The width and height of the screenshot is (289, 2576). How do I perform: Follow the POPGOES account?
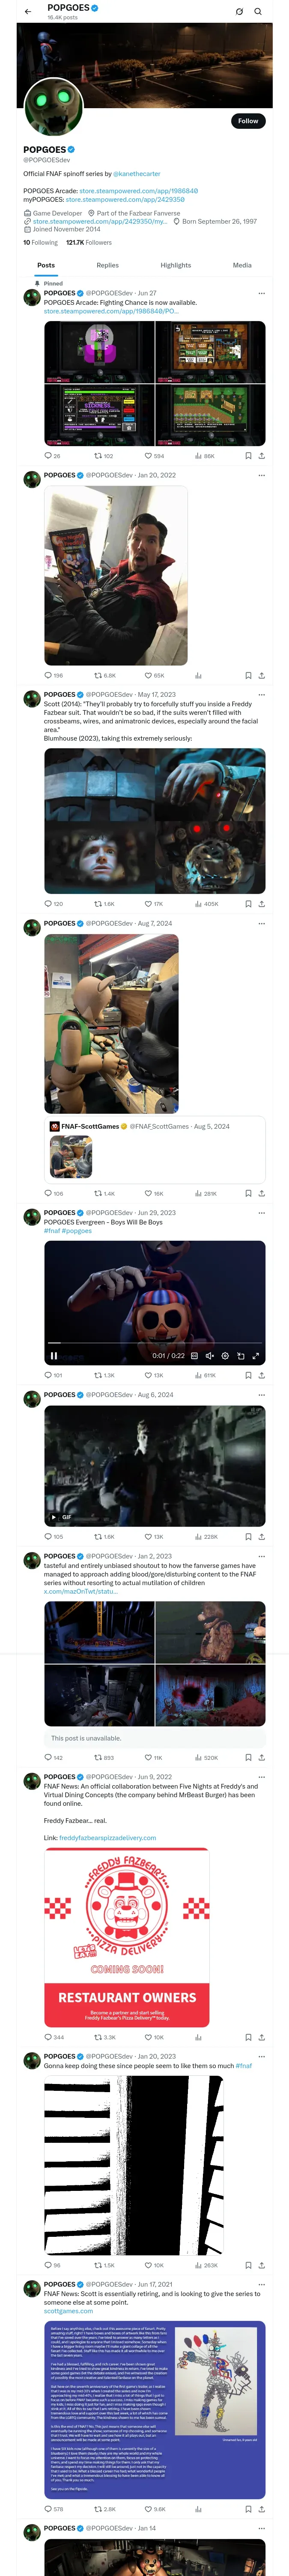pos(247,121)
